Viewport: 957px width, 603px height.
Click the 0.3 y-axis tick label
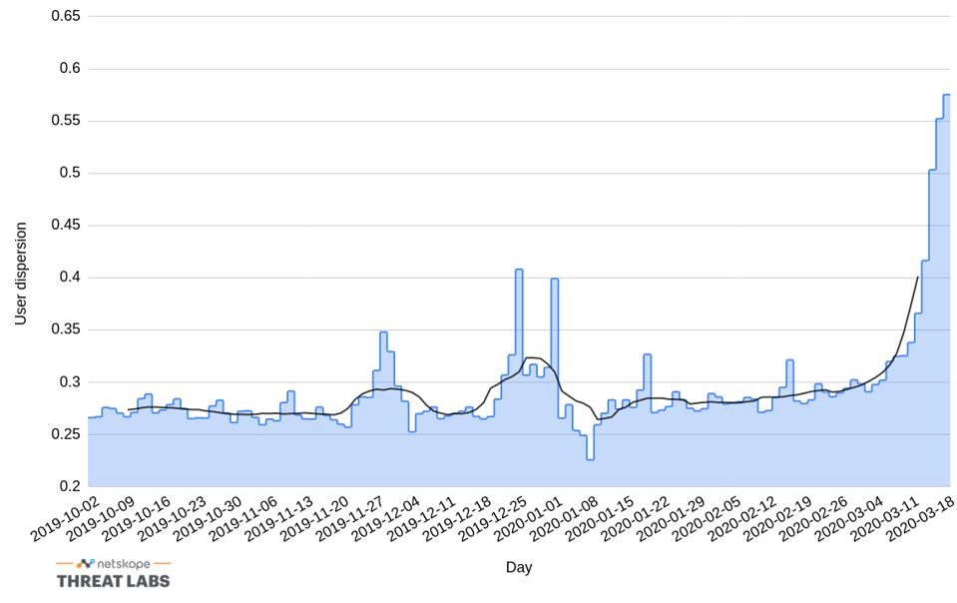69,381
